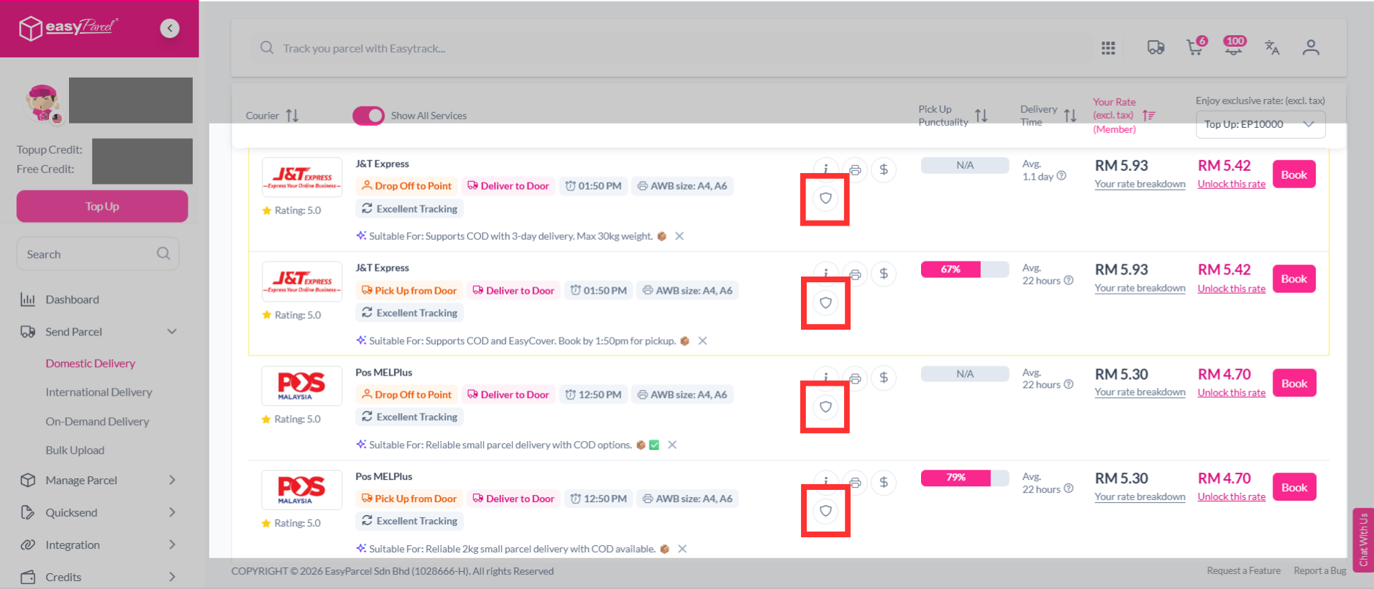This screenshot has width=1374, height=589.
Task: Book J&T Express Pick Up from Door
Action: [1293, 279]
